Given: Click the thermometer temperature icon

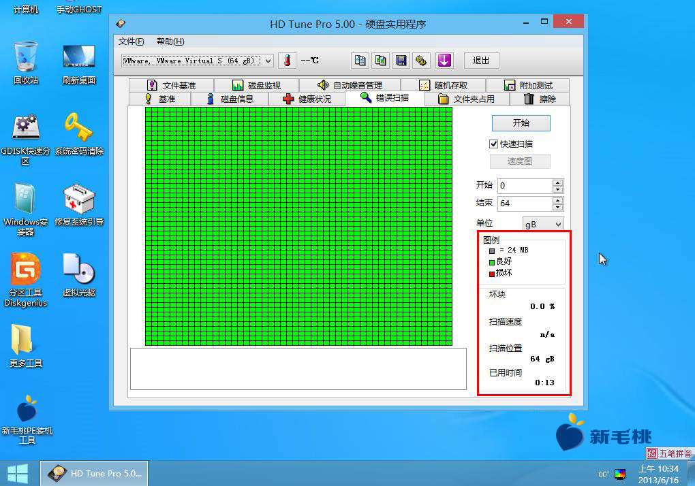Looking at the screenshot, I should point(288,61).
